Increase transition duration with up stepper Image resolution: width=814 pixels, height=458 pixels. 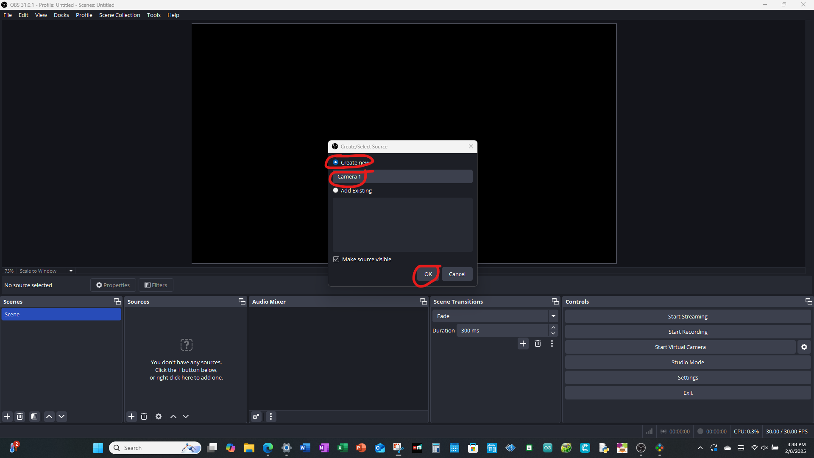point(553,327)
